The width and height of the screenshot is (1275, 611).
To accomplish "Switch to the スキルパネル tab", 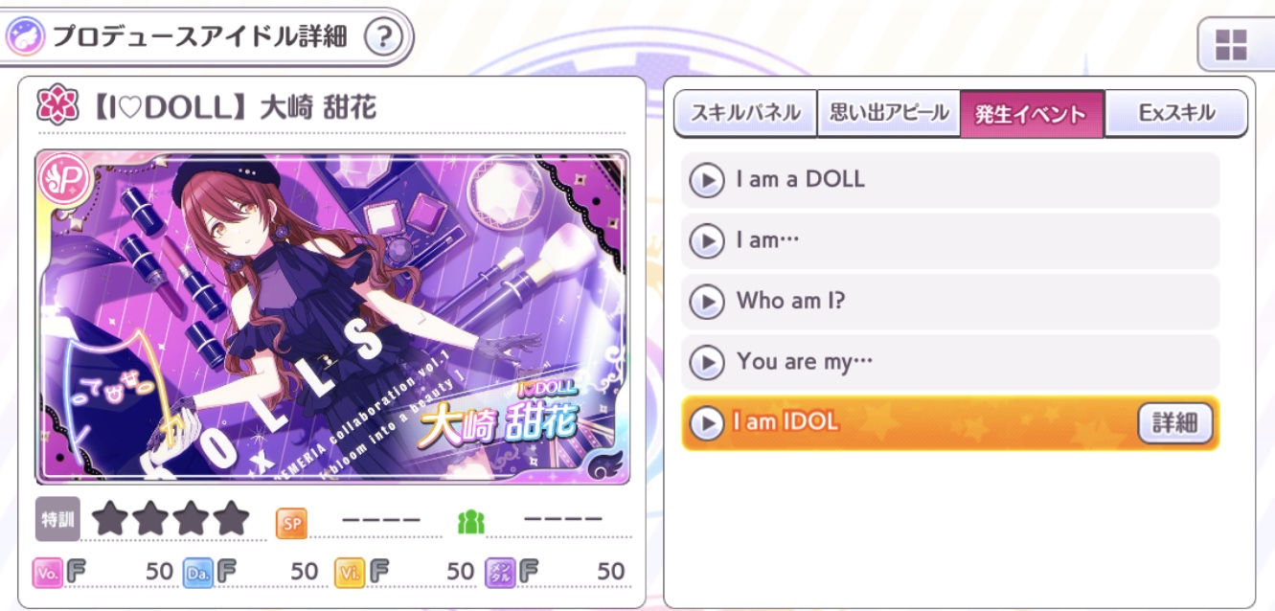I will coord(745,113).
